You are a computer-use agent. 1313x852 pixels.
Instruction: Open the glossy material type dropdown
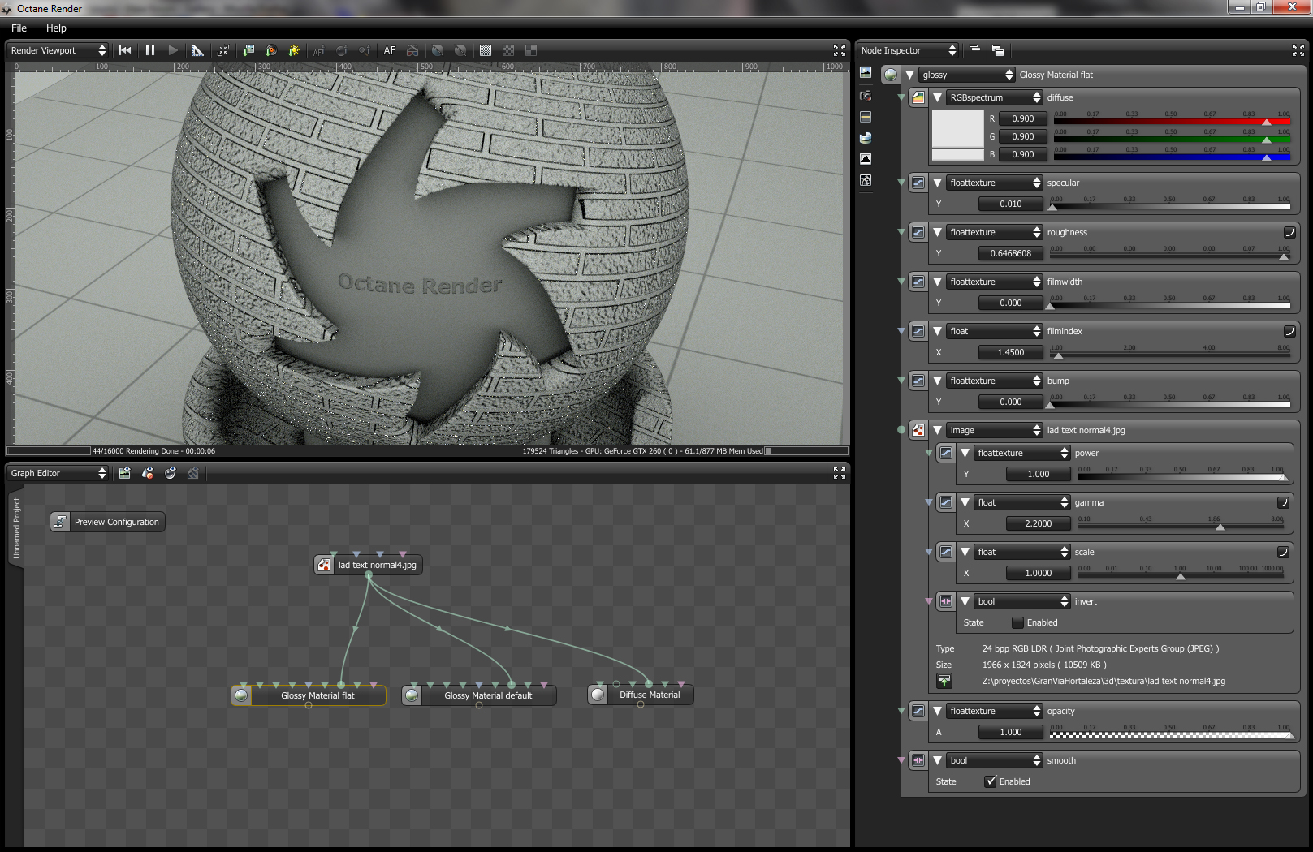(967, 75)
